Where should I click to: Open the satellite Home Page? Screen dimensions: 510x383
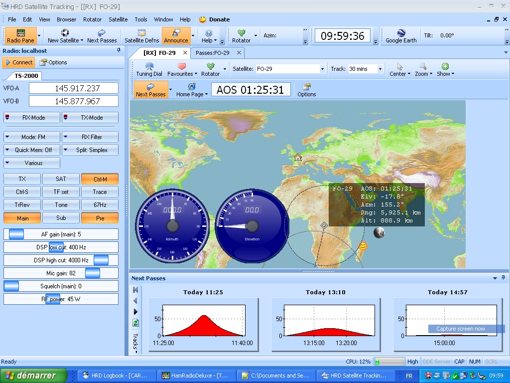(x=192, y=90)
